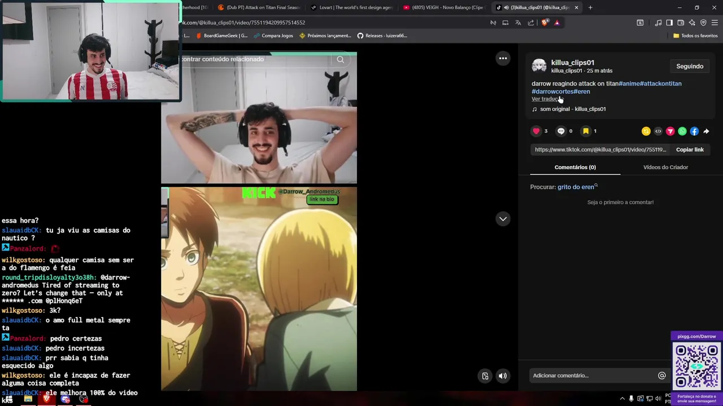
Task: Send to friends via the pink paper-plane icon
Action: (x=670, y=131)
